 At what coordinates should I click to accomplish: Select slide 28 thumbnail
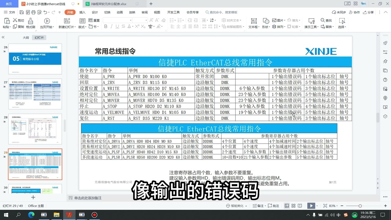(35, 129)
